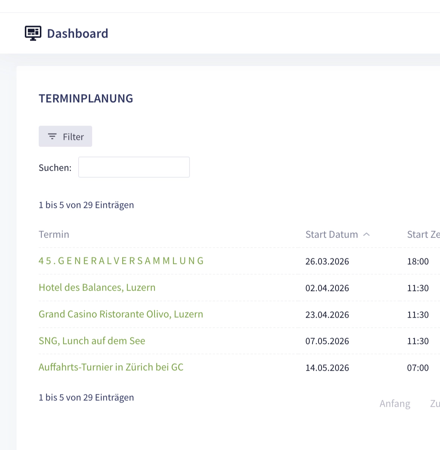Click the filter funnel icon in the Filter button
This screenshot has width=440, height=450.
[52, 136]
